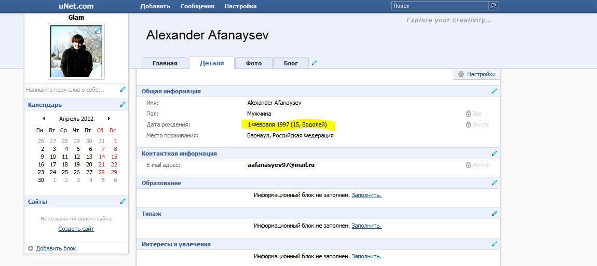Open Настройки button with gear
Viewport: 597px width, 266px height.
point(476,74)
